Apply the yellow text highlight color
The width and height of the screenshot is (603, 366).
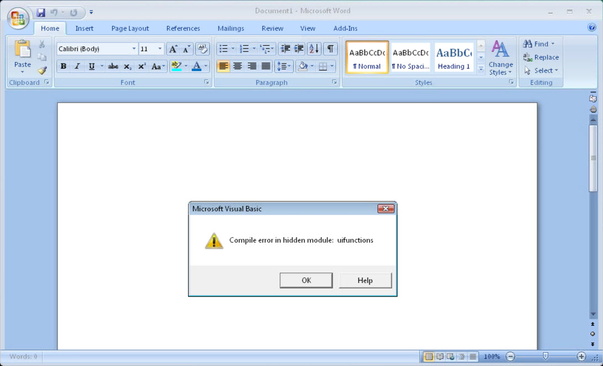[176, 67]
